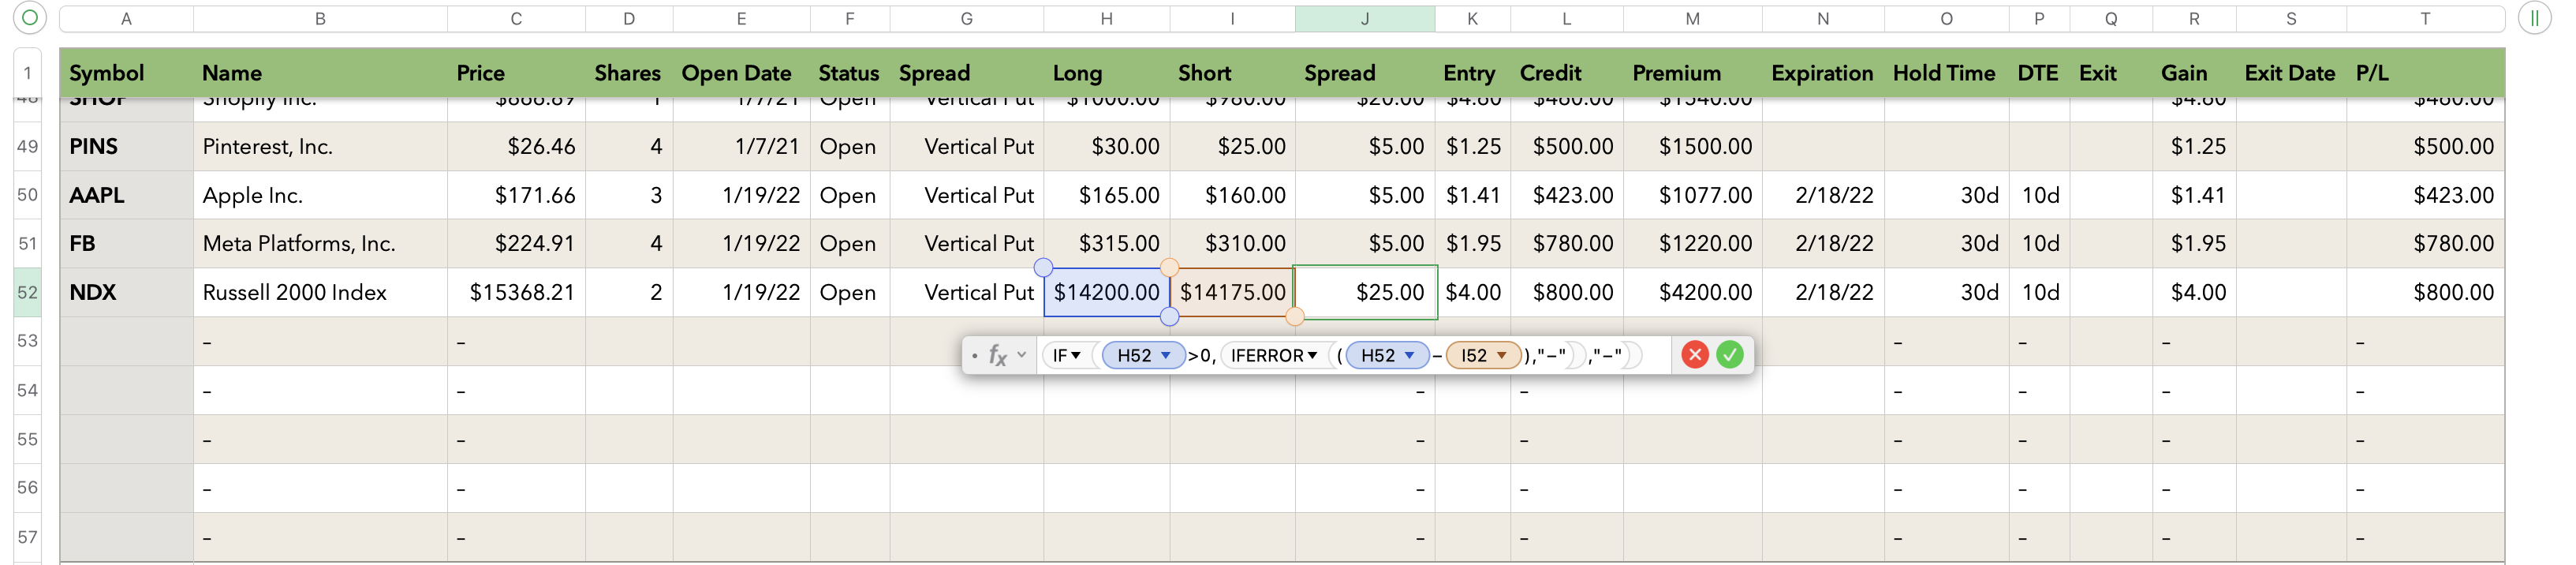Select column T header
The width and height of the screenshot is (2576, 565).
click(2424, 18)
